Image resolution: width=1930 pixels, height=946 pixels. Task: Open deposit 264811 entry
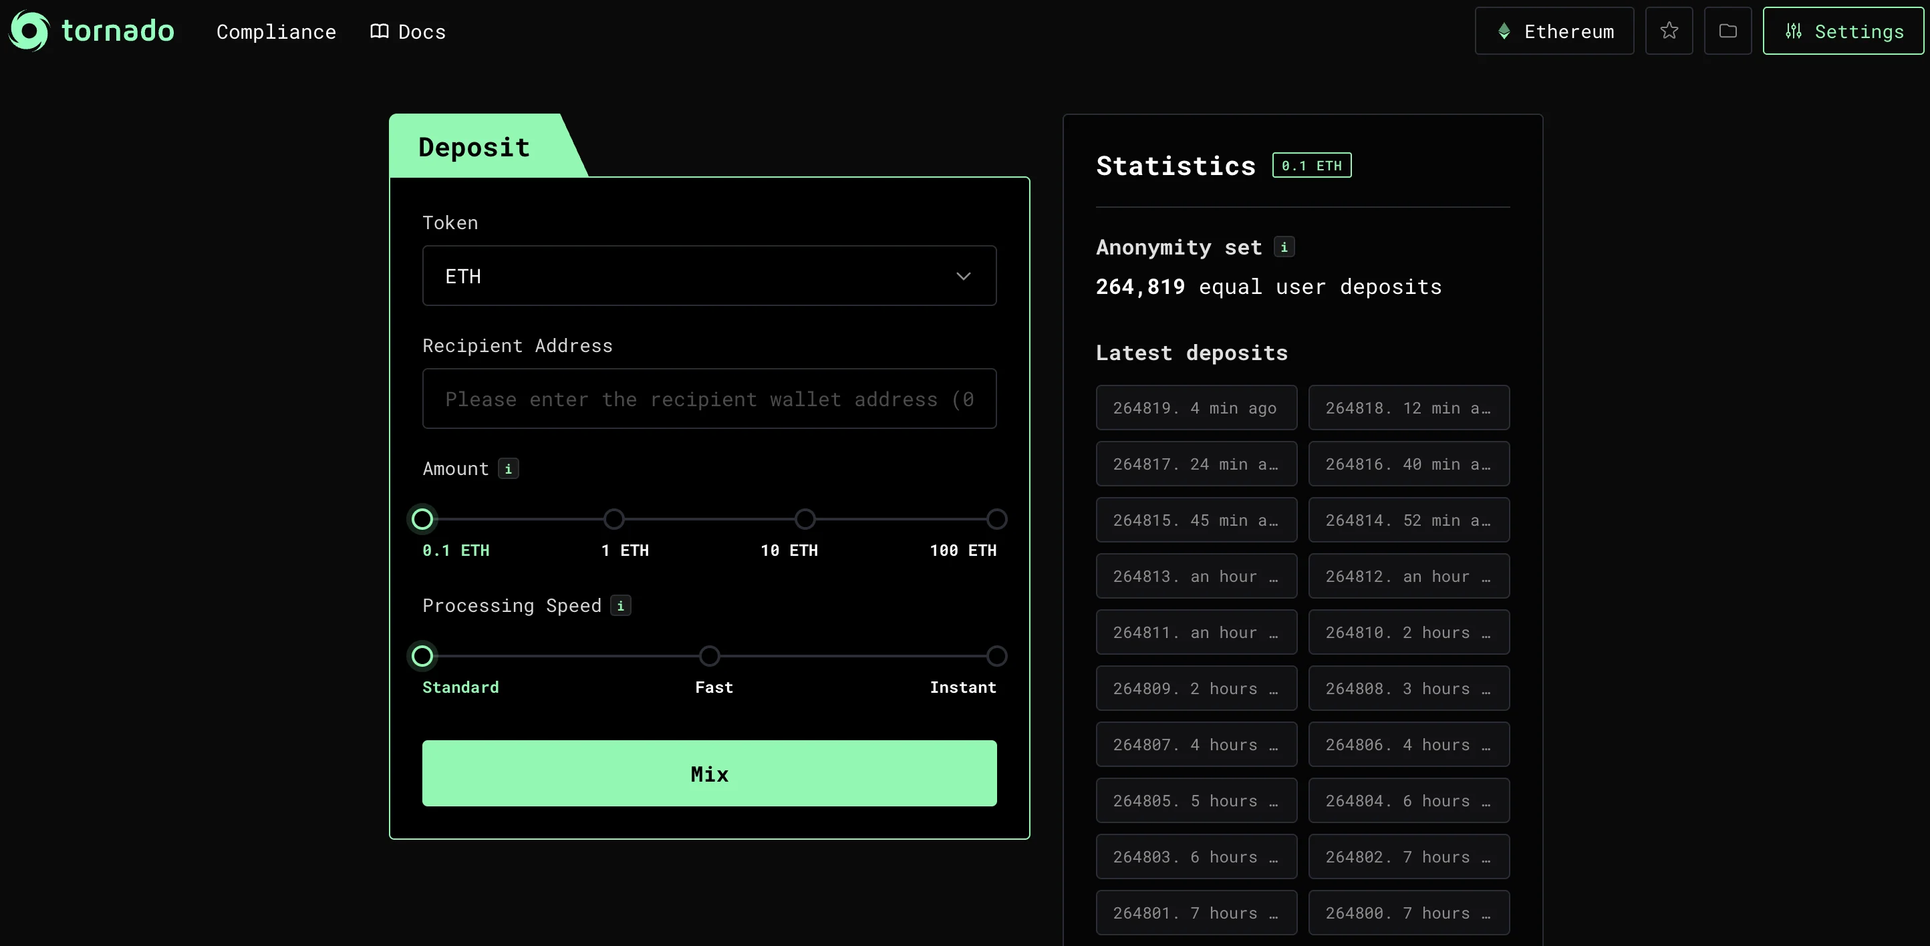coord(1196,632)
